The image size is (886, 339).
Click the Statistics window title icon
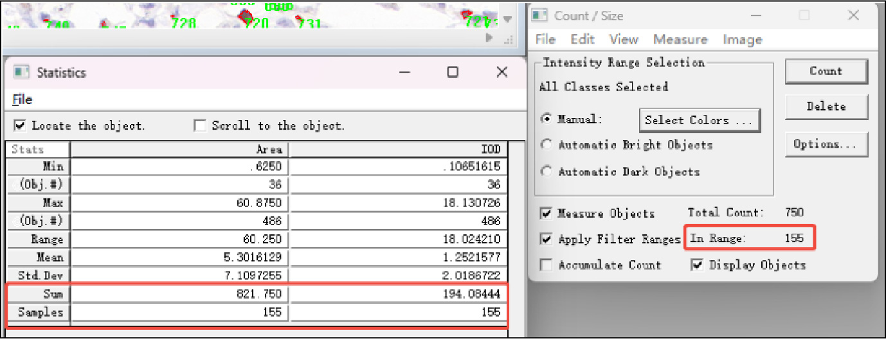22,73
